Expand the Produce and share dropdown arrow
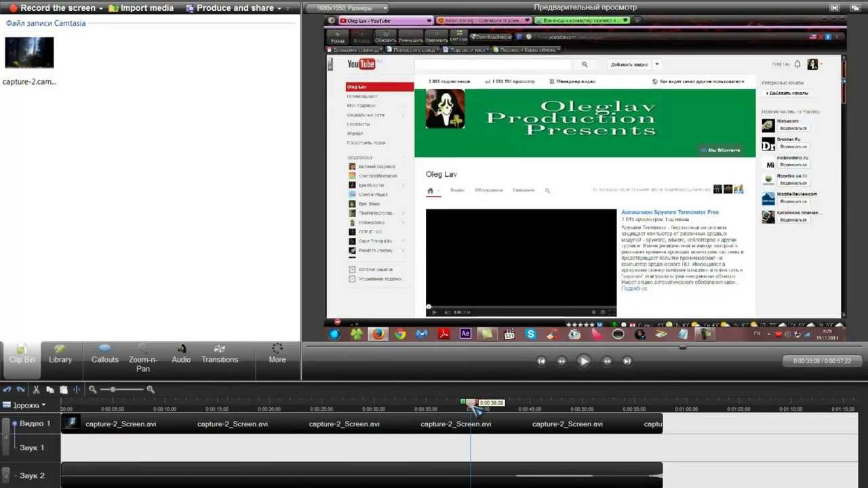Screen dimensions: 868x488 (279, 9)
